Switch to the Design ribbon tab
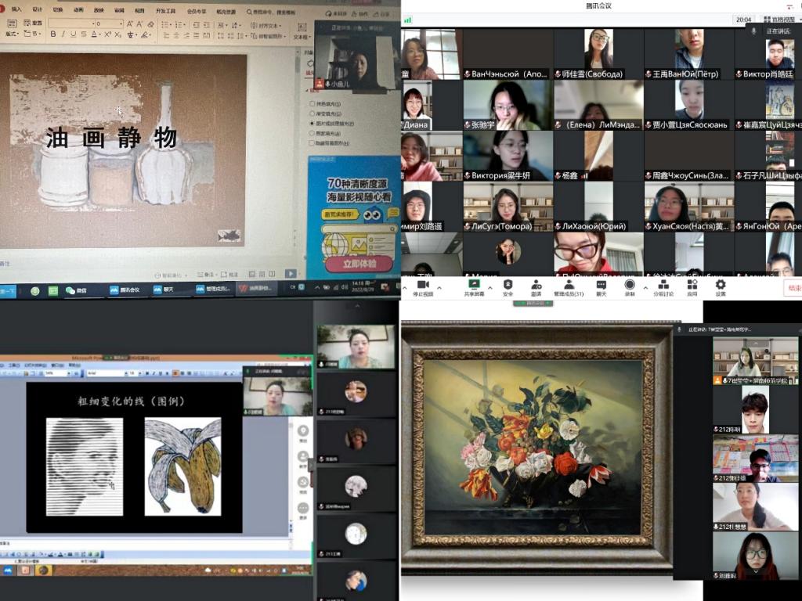The image size is (802, 601). (37, 9)
